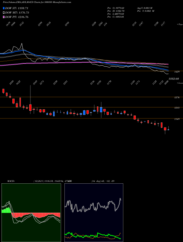183x242 pixels.
Task: Select the DOW PT value text
Action: click(x=23, y=17)
